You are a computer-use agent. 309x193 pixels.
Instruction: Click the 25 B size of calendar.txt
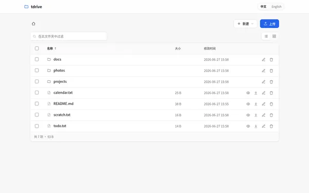pos(178,93)
